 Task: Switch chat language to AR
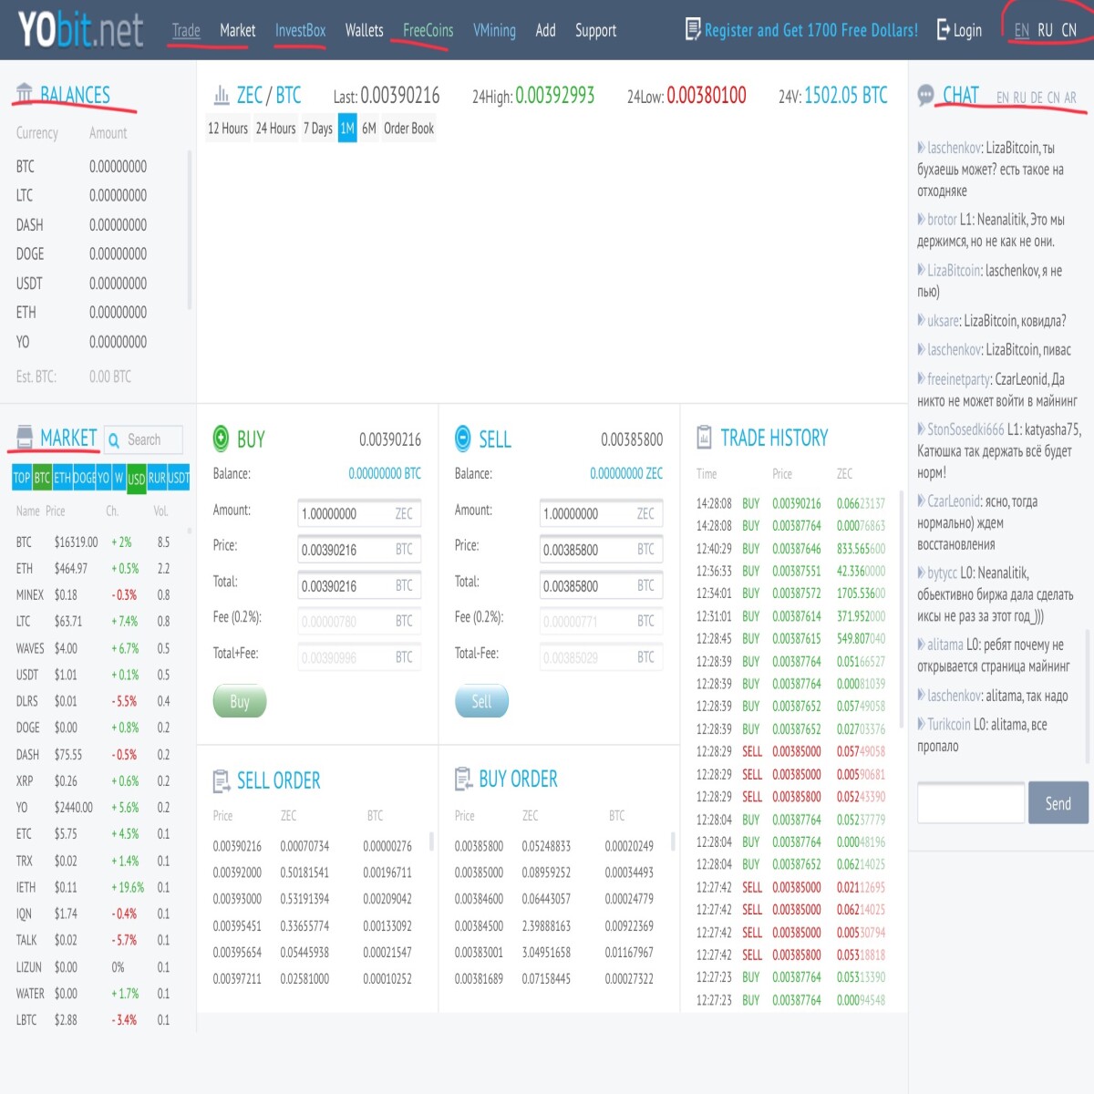(x=1070, y=98)
